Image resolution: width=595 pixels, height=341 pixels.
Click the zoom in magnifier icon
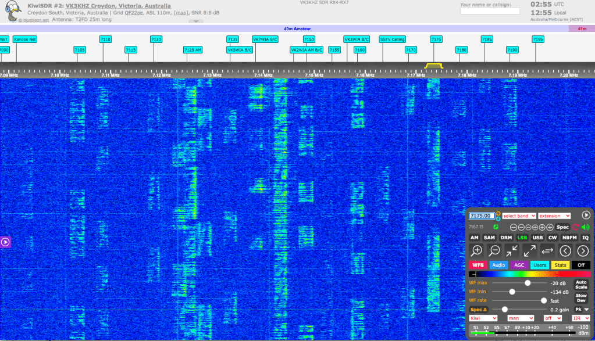pos(476,251)
